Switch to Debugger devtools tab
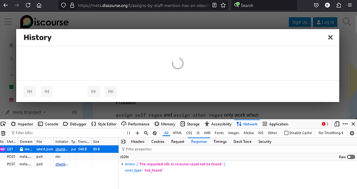The image size is (357, 189). tap(75, 124)
